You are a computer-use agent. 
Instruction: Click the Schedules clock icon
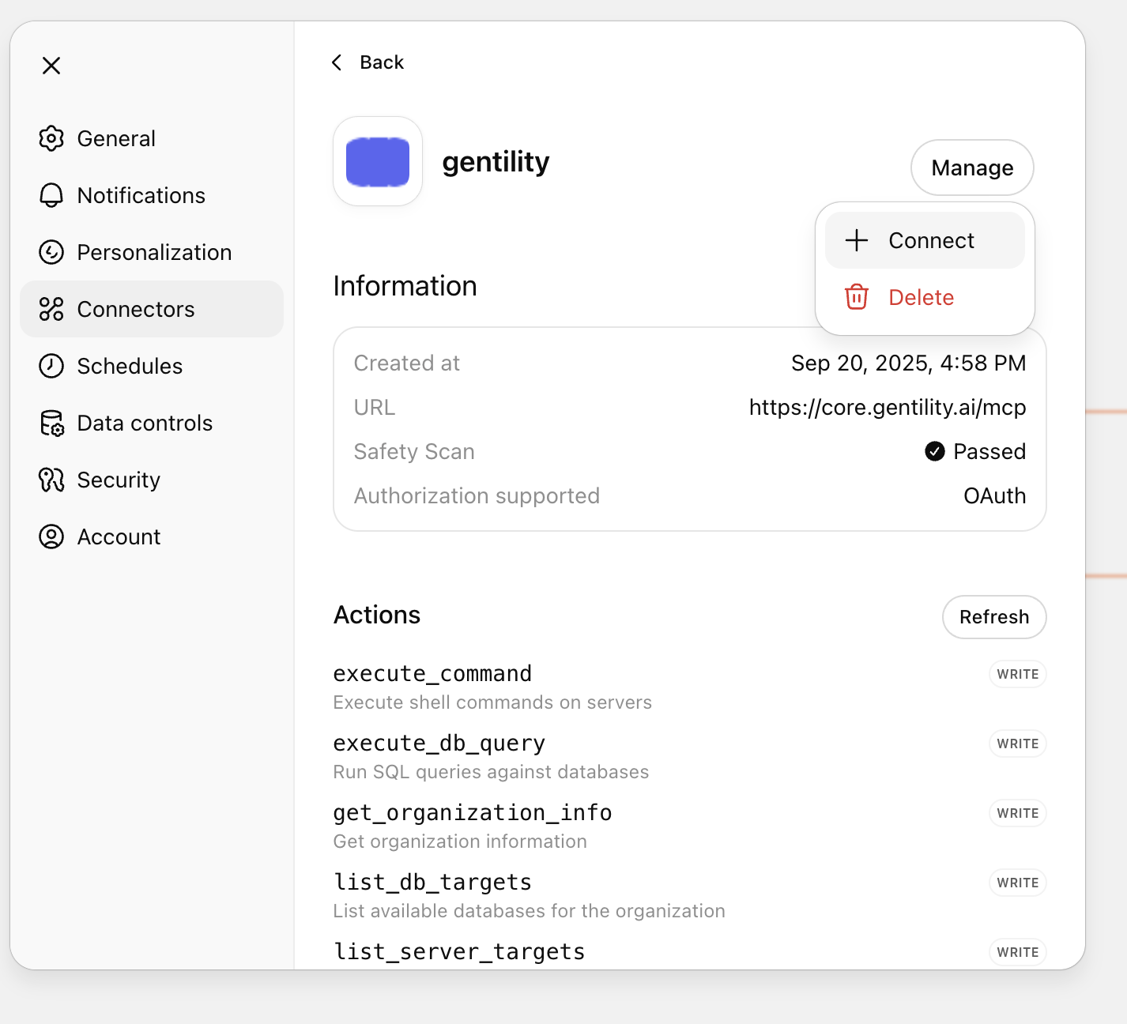coord(51,366)
